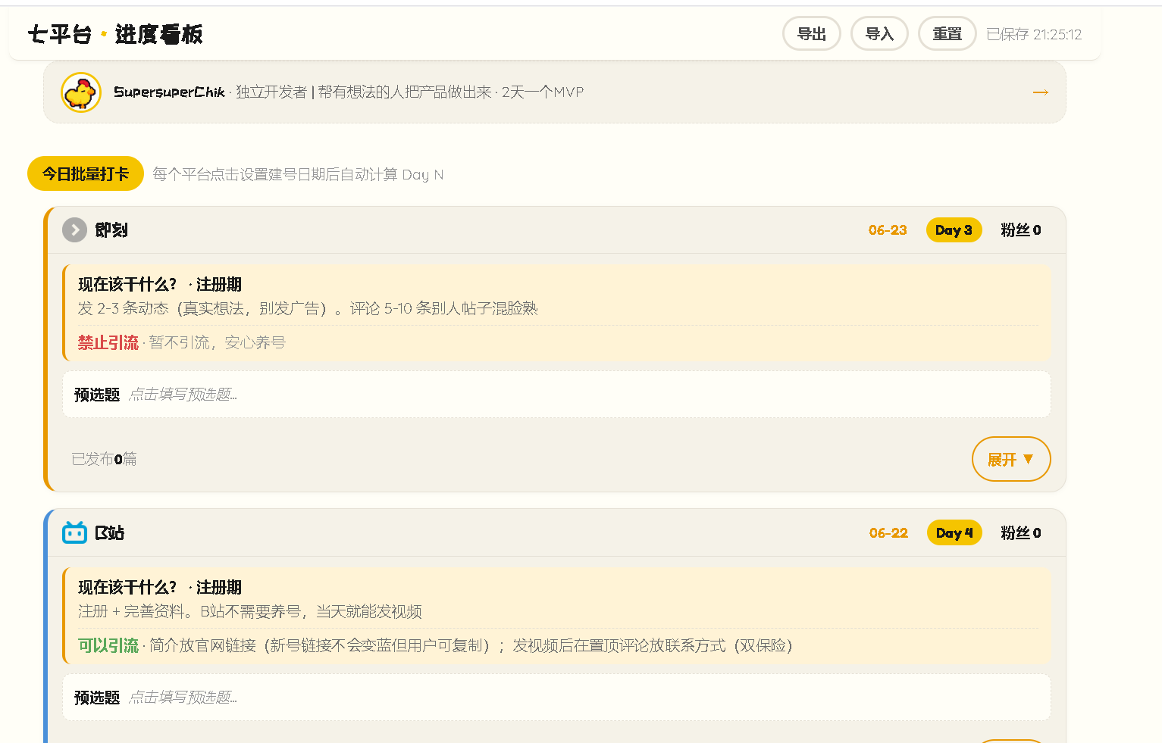Click the 即刻 platform name

point(111,230)
